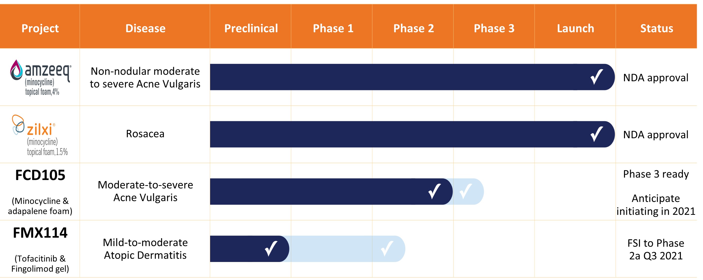Click FMX114 dark Preclinical checkmark
Viewport: 703px width, 280px height.
coord(271,248)
